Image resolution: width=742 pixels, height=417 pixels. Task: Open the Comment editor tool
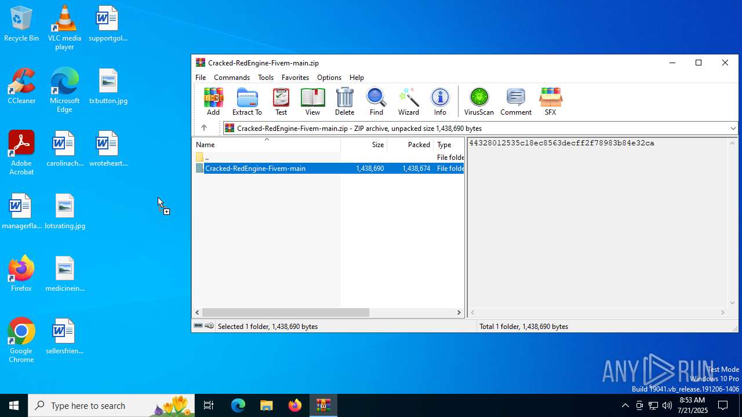(516, 101)
